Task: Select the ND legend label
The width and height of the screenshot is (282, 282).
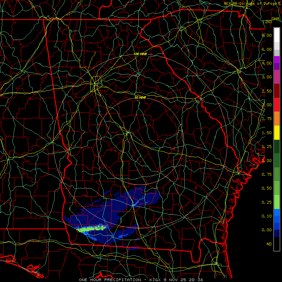Action: tap(269, 244)
